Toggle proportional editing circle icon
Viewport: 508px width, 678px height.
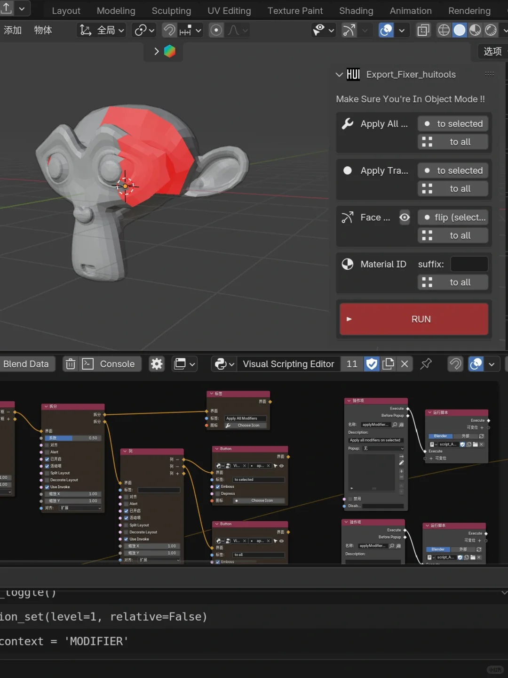[x=216, y=31]
